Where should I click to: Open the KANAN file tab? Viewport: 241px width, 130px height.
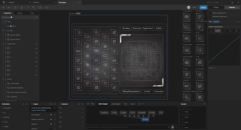point(11,2)
